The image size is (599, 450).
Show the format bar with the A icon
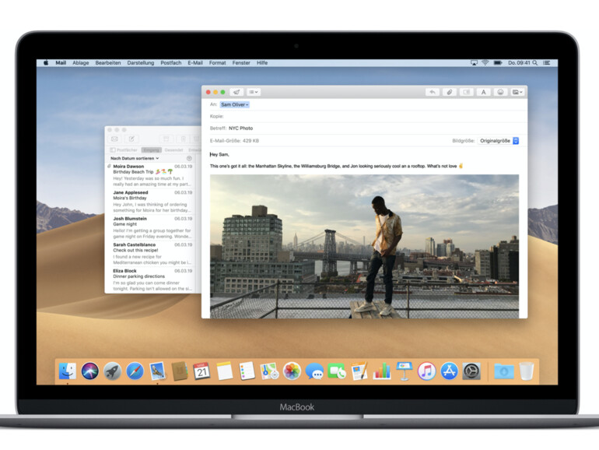click(483, 92)
